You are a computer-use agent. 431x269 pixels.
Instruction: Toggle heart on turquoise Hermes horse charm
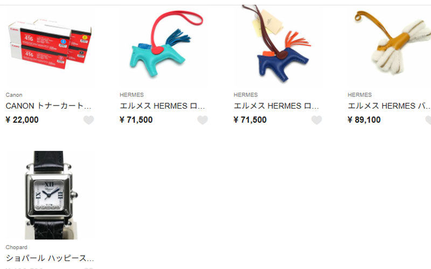tap(203, 120)
